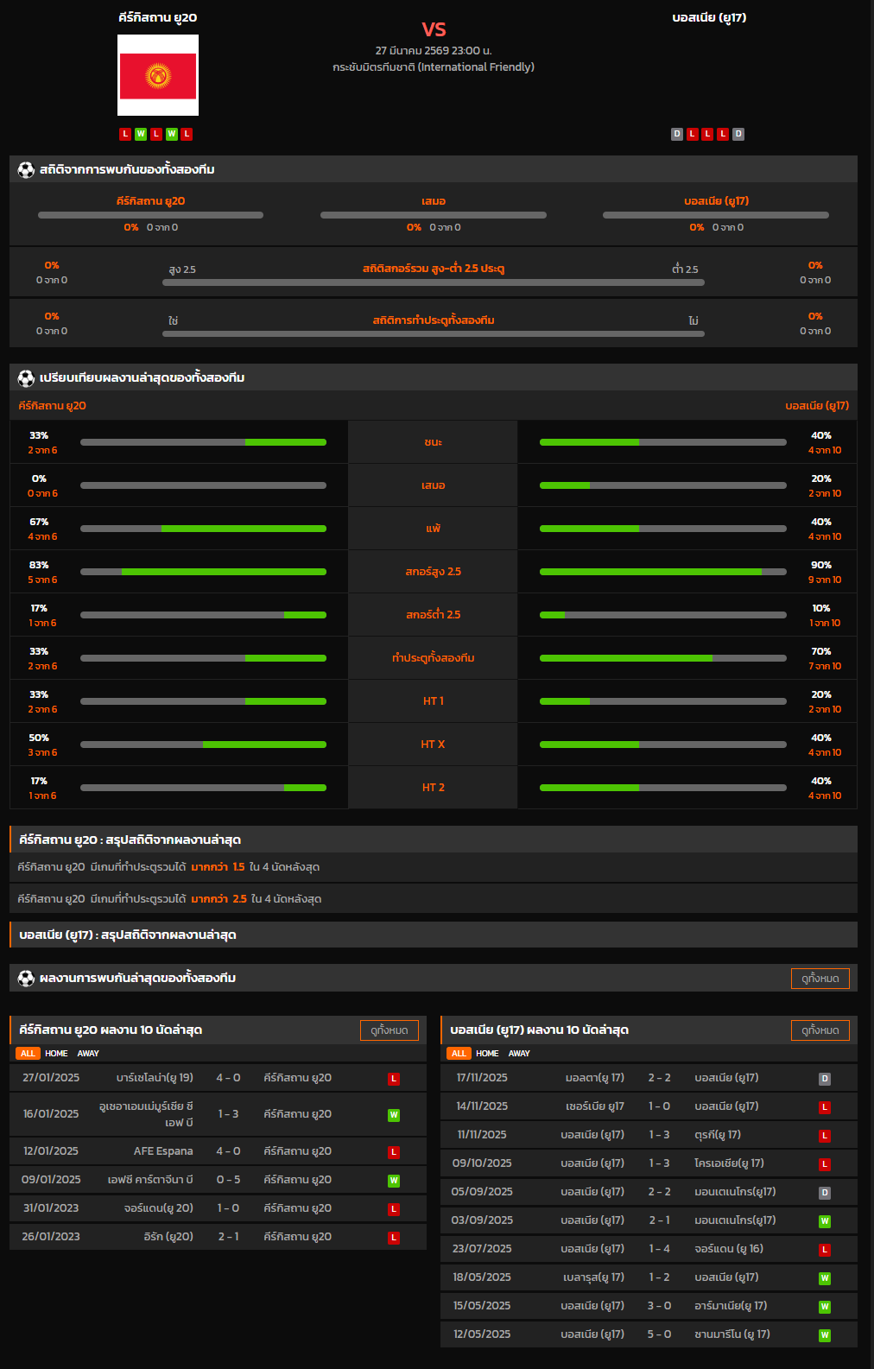Open view-all button for Bosnia U17 last matches
The height and width of the screenshot is (1369, 874).
click(x=820, y=1030)
